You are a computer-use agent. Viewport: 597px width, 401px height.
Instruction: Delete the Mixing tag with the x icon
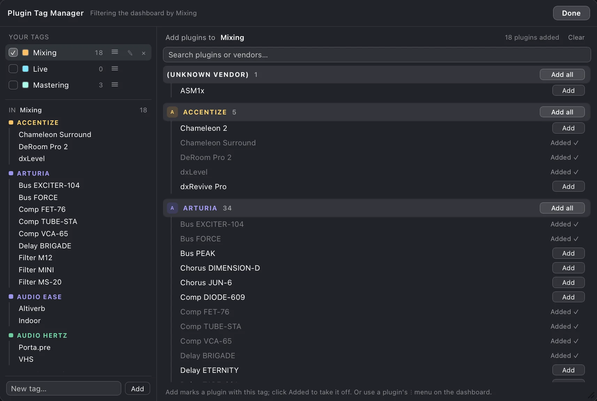[x=144, y=53]
